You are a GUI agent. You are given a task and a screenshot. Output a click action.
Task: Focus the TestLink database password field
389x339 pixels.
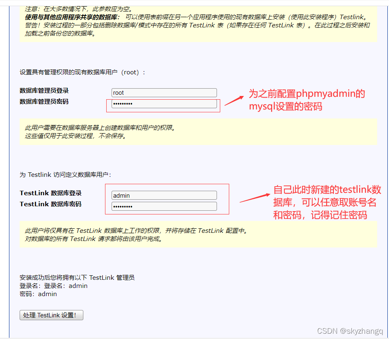164,206
